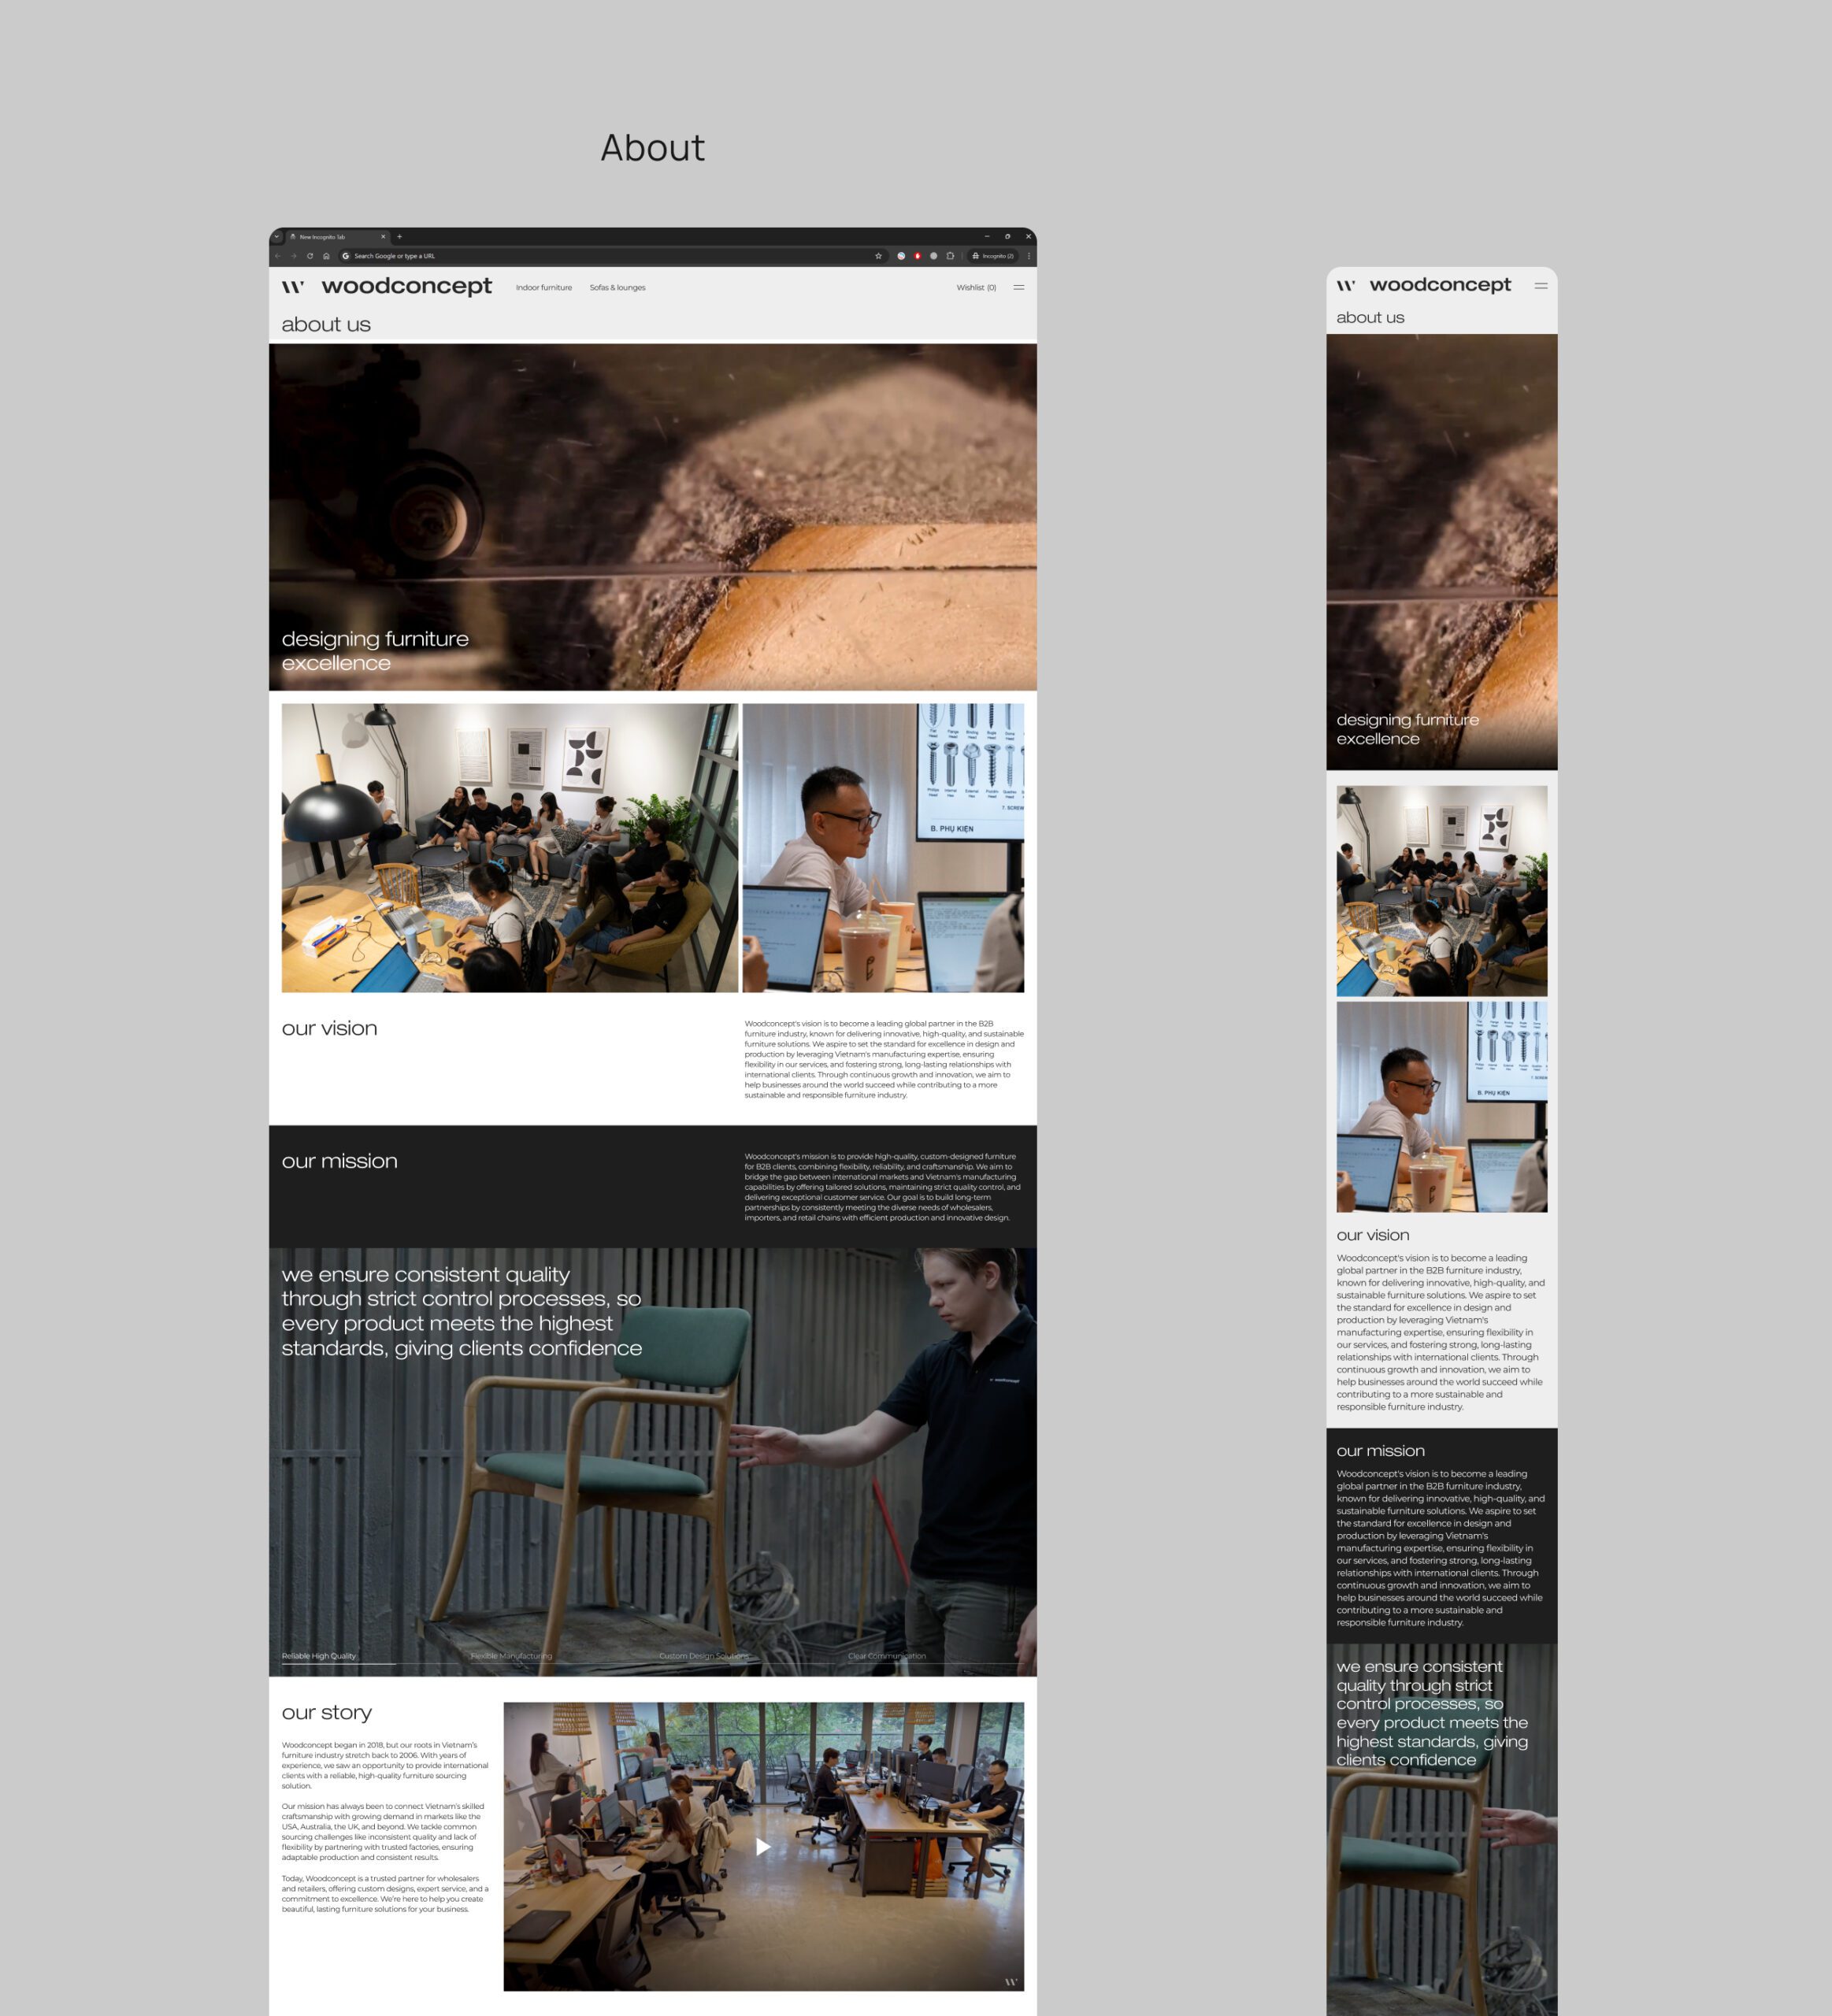
Task: Play the our story office video
Action: pos(763,1847)
